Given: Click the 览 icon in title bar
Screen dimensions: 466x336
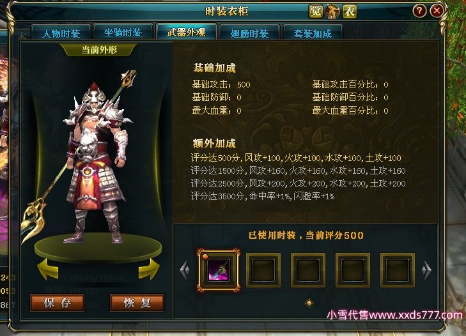Looking at the screenshot, I should [x=315, y=12].
